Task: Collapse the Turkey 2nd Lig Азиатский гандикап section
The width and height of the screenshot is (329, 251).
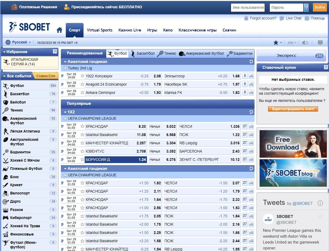Action: tap(65, 62)
